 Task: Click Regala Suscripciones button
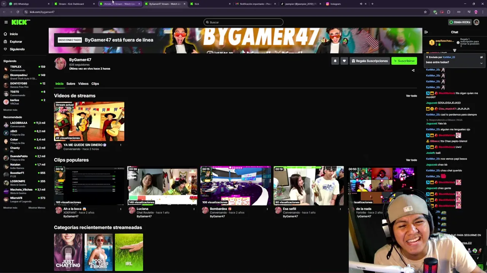(x=369, y=61)
